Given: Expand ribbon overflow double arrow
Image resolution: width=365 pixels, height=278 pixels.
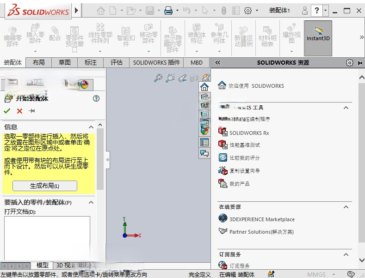Looking at the screenshot, I should (361, 37).
